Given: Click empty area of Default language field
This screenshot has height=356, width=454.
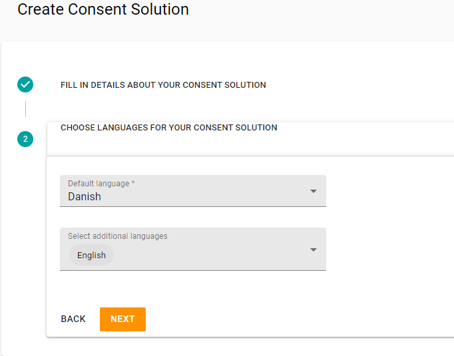Looking at the screenshot, I should point(202,196).
